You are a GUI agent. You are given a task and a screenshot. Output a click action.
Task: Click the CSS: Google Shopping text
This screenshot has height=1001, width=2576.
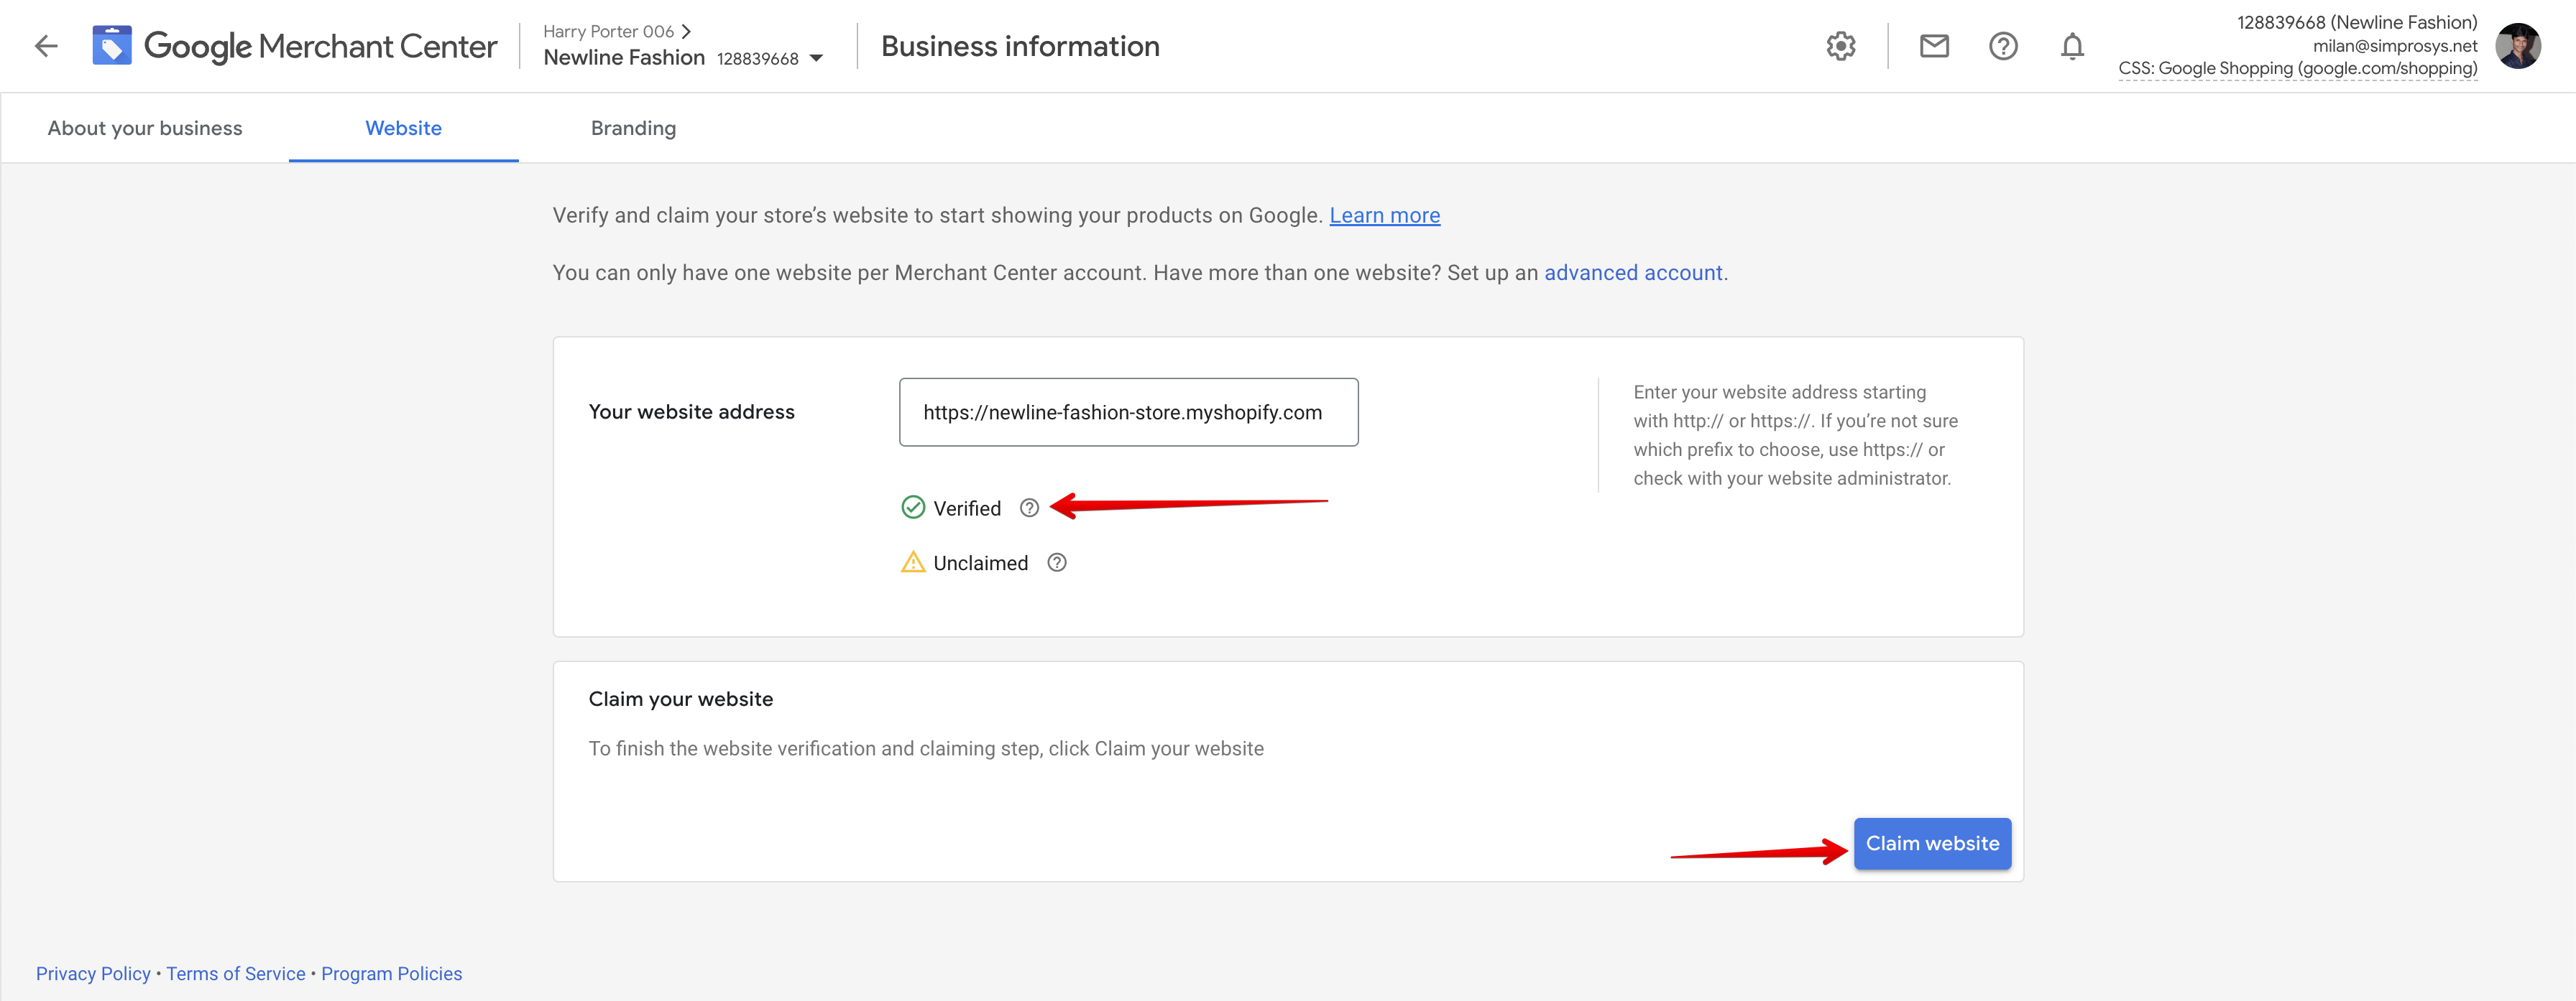[2297, 68]
